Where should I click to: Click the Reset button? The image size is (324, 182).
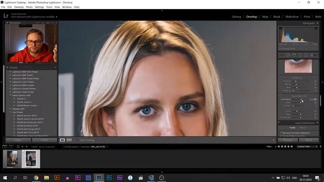pyautogui.click(x=309, y=140)
